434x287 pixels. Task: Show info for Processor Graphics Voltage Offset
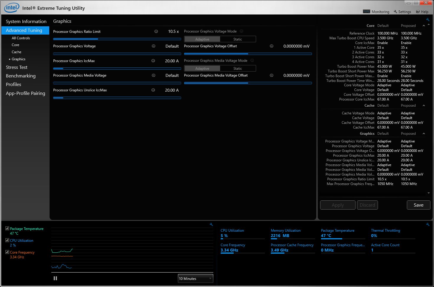[271, 46]
